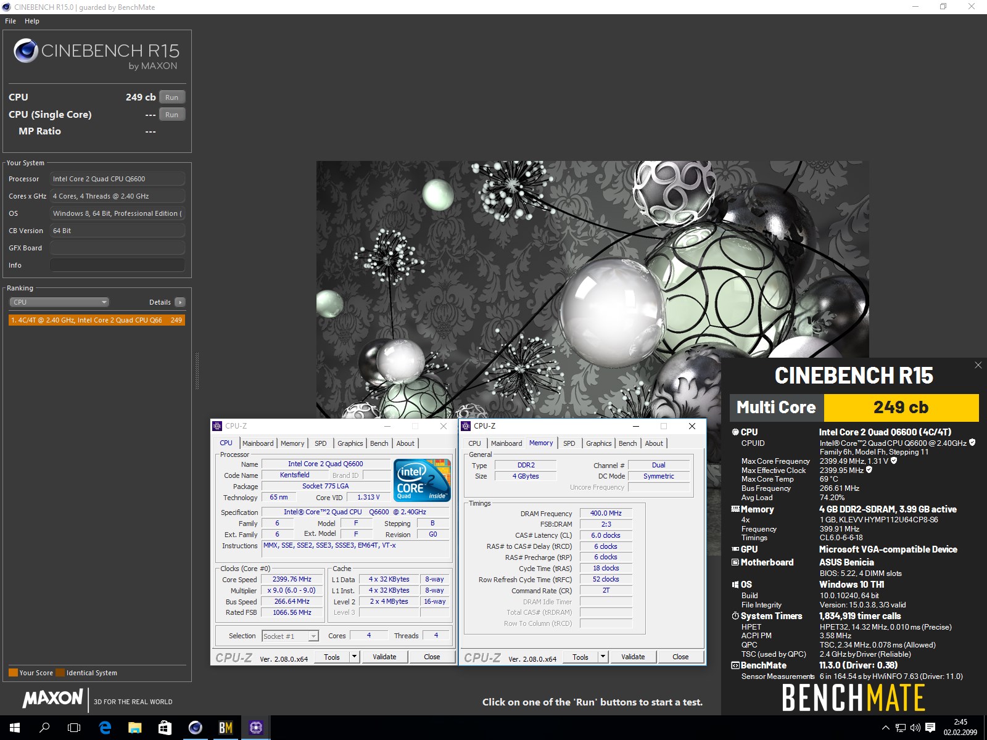Click the right CPU-Z window title icon

[466, 426]
